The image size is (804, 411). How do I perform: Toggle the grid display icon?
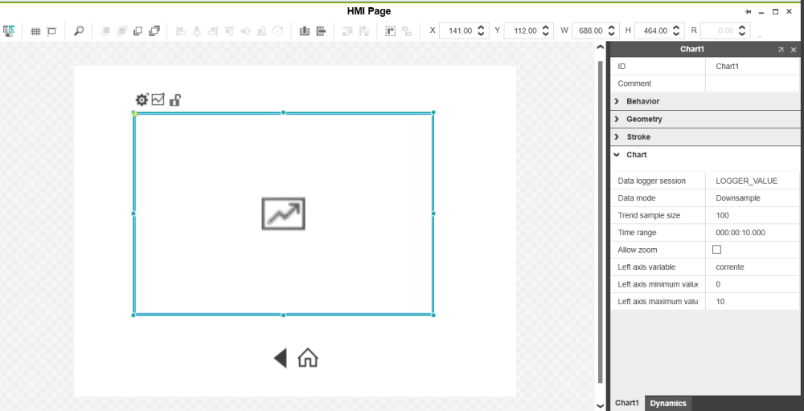tap(35, 31)
